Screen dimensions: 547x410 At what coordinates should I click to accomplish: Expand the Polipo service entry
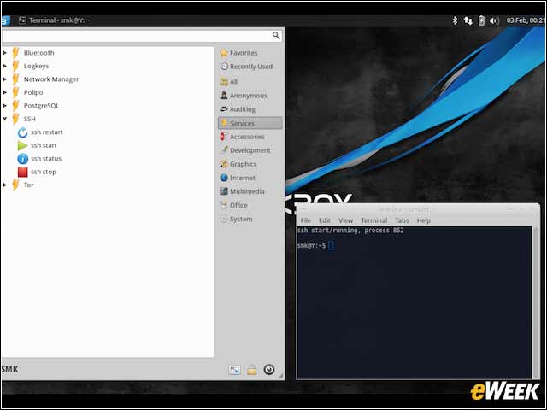(x=4, y=92)
